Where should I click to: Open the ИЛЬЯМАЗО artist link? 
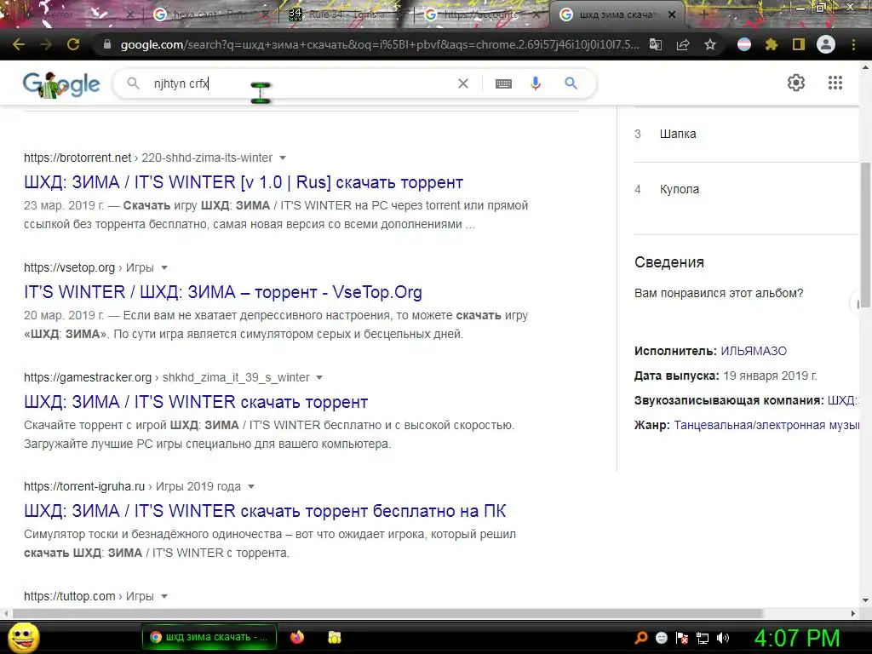[754, 351]
